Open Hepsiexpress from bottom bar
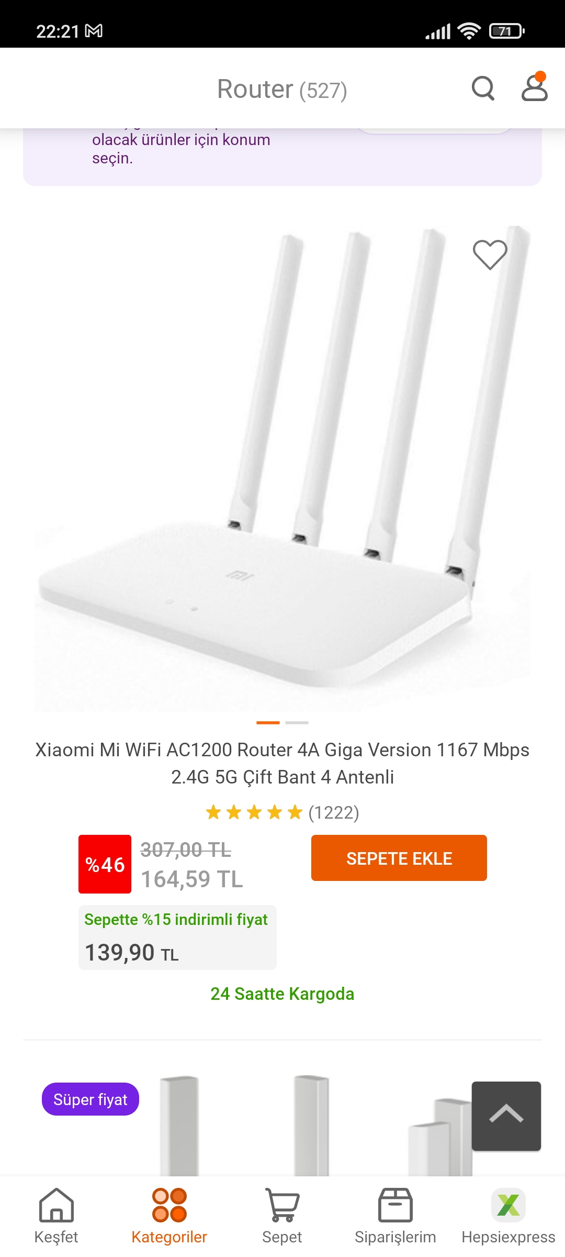This screenshot has height=1257, width=565. point(508,1216)
